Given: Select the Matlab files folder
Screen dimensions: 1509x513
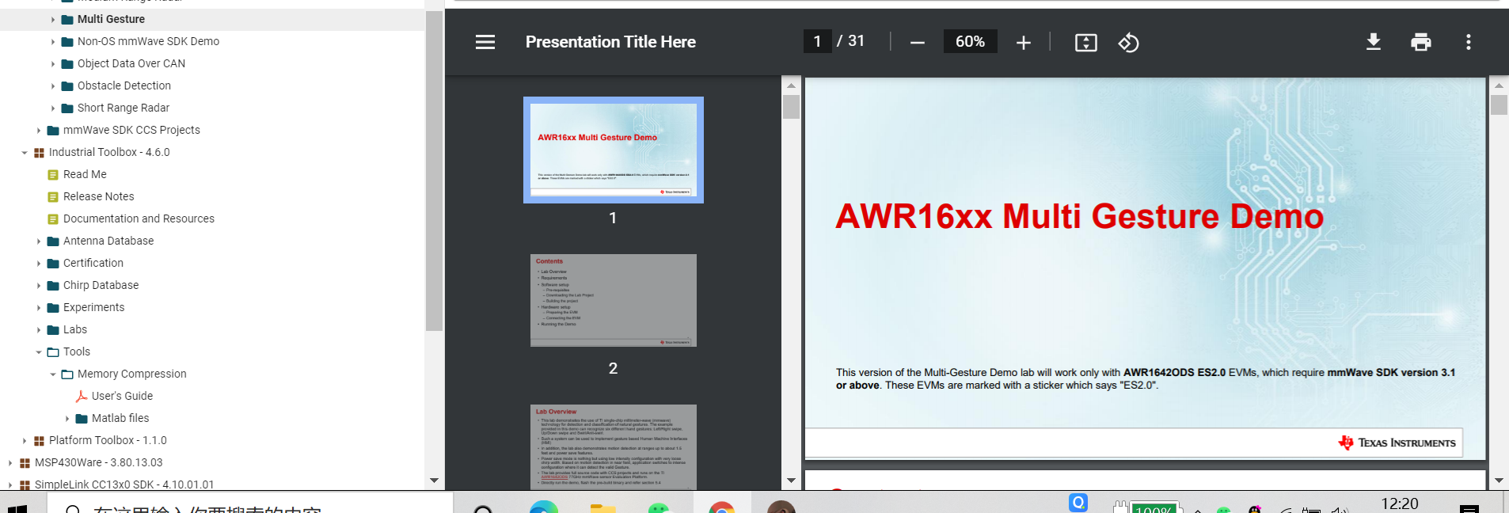Looking at the screenshot, I should click(120, 418).
